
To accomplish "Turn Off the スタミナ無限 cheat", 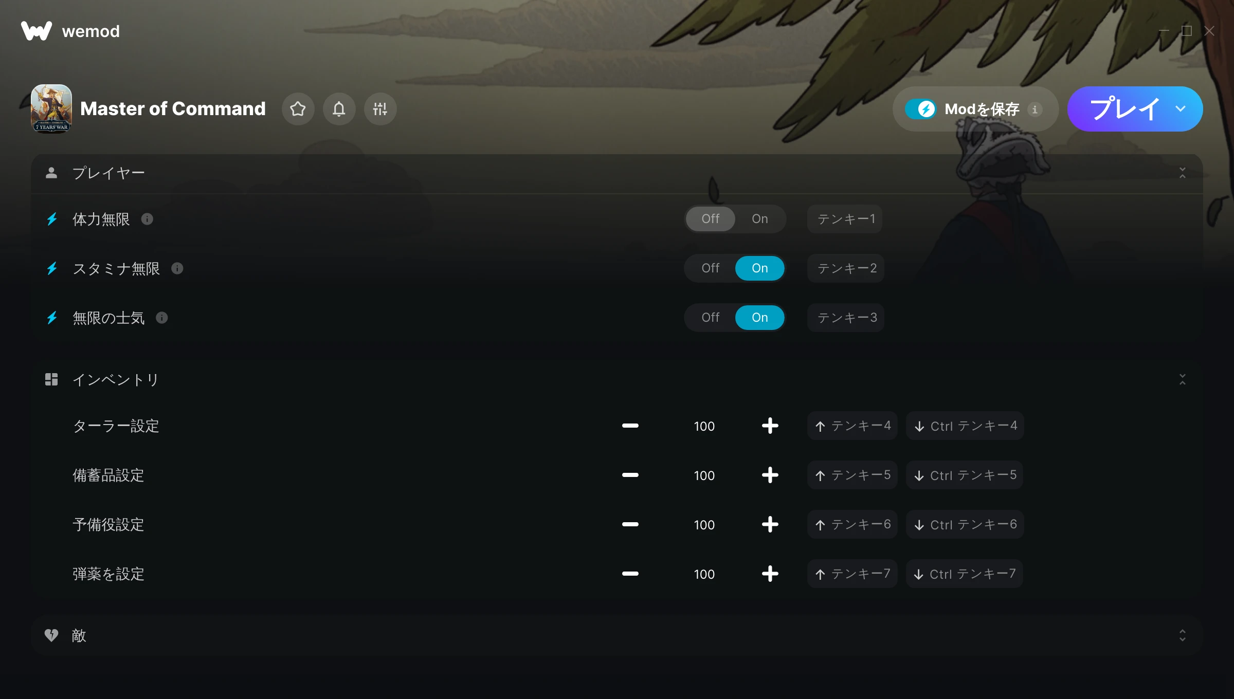I will click(x=710, y=268).
